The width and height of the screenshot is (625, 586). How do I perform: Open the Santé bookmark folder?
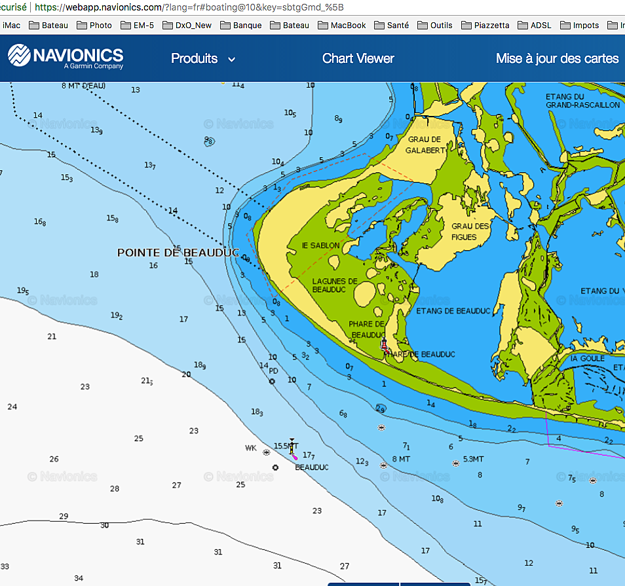(392, 25)
